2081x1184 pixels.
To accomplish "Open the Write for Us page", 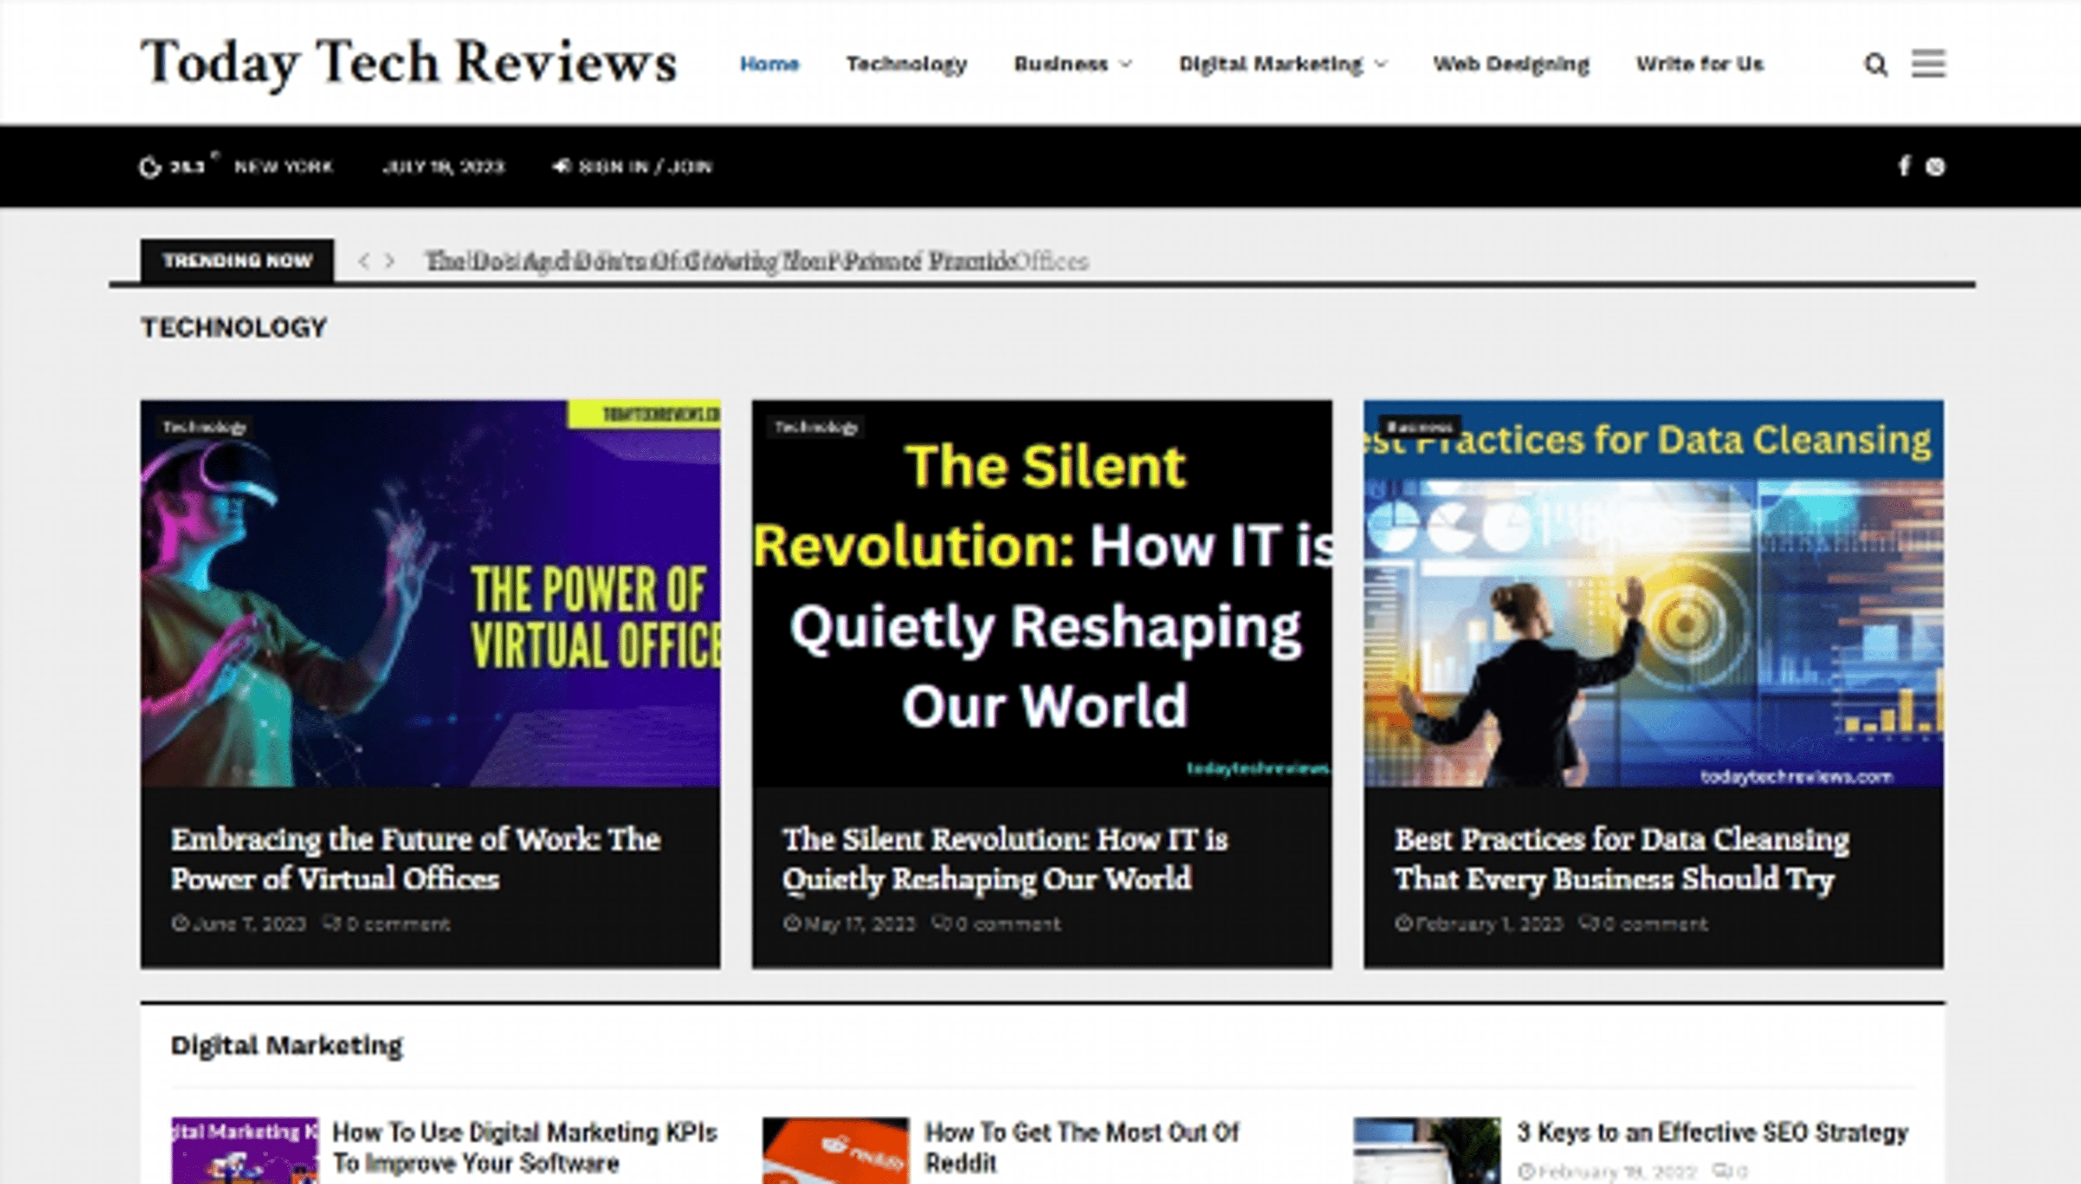I will (x=1700, y=64).
